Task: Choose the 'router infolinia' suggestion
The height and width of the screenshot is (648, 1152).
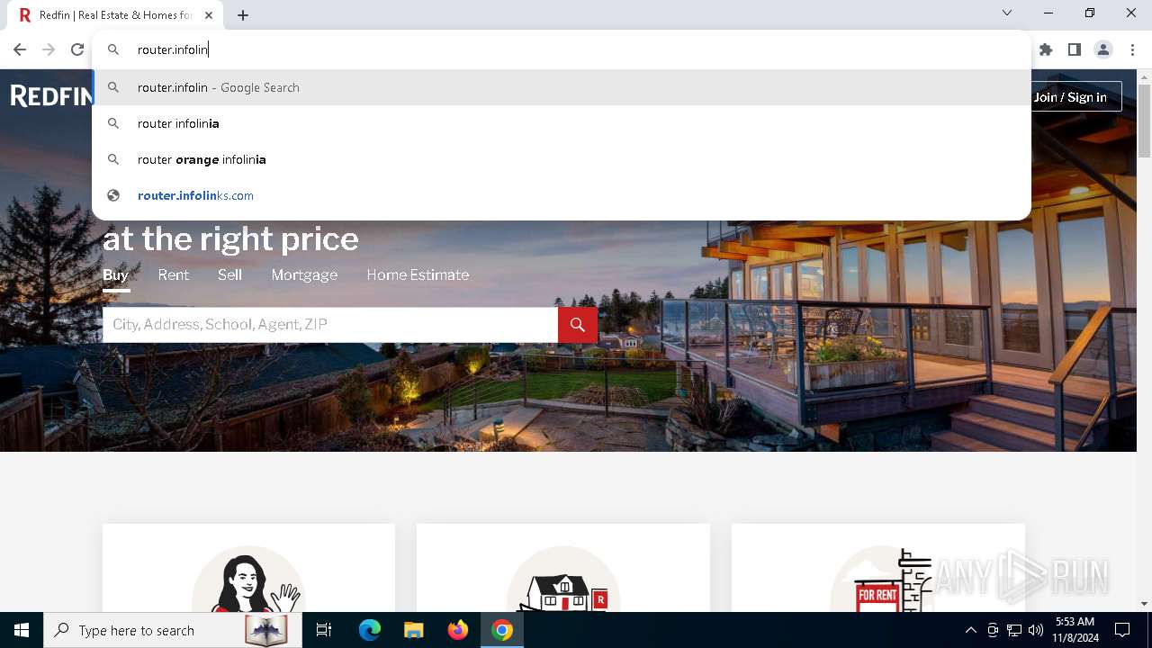Action: [562, 123]
